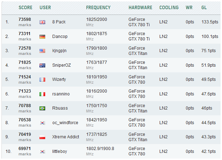Viewport: 222px width, 160px height.
Task: Click the German flag beside Dancop
Action: (x=42, y=37)
